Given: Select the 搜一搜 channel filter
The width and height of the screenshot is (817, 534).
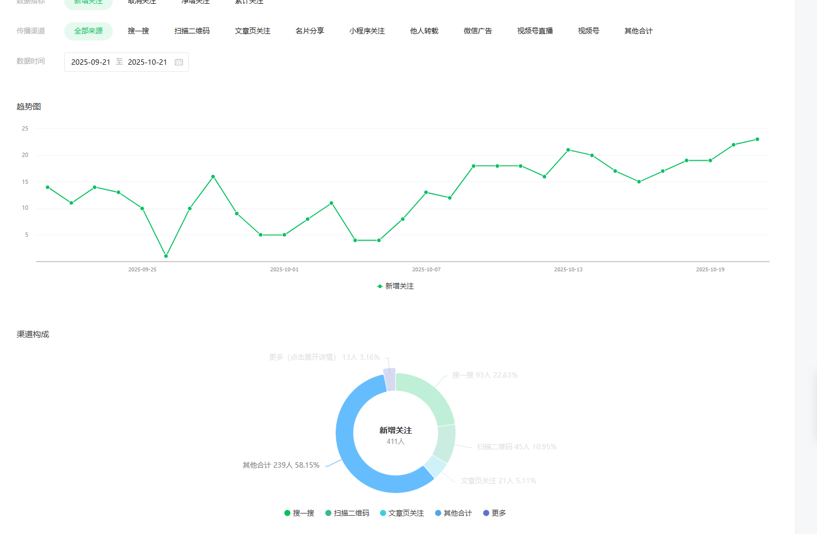Looking at the screenshot, I should tap(138, 31).
